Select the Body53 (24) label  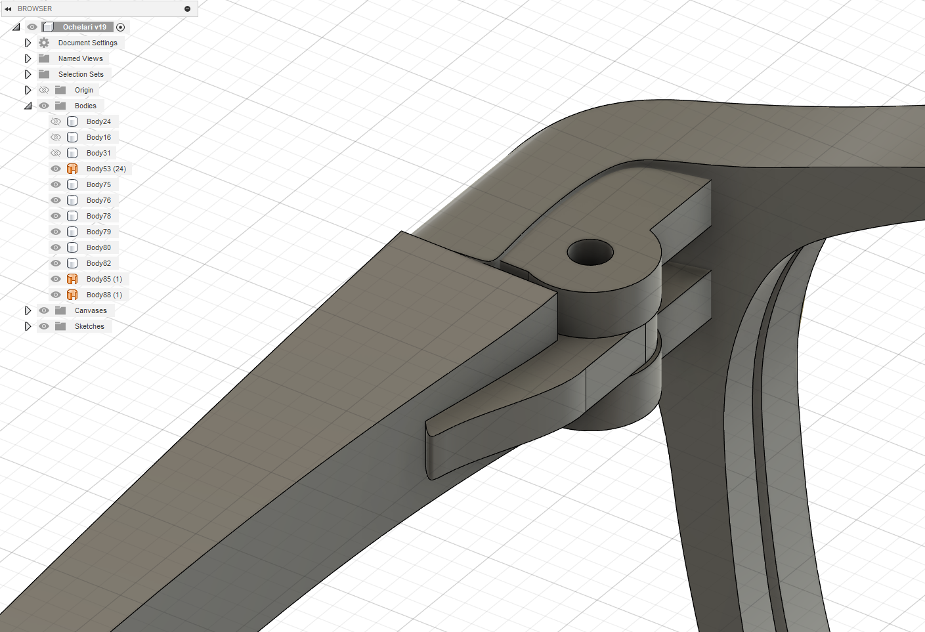pos(106,169)
